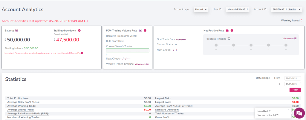Screen dimensions: 306x120
Task: Click the 47,500.00 drawdown limit value
Action: pyautogui.click(x=68, y=40)
